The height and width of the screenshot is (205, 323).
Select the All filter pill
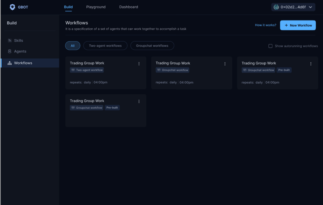pos(73,46)
